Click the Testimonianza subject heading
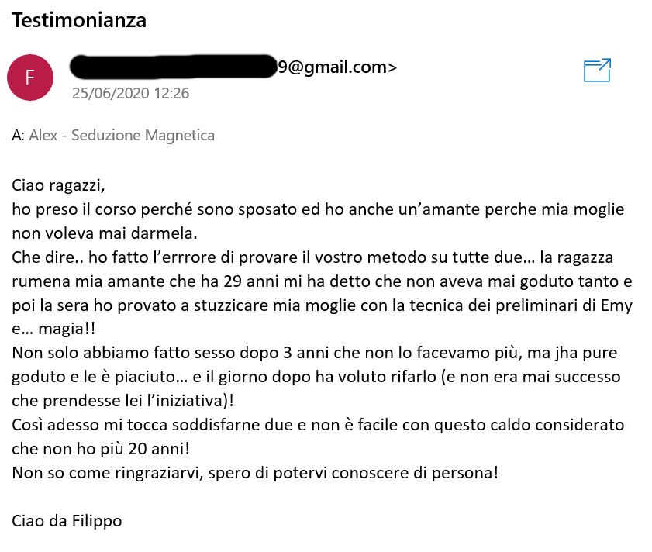Image resolution: width=652 pixels, height=552 pixels. 79,20
